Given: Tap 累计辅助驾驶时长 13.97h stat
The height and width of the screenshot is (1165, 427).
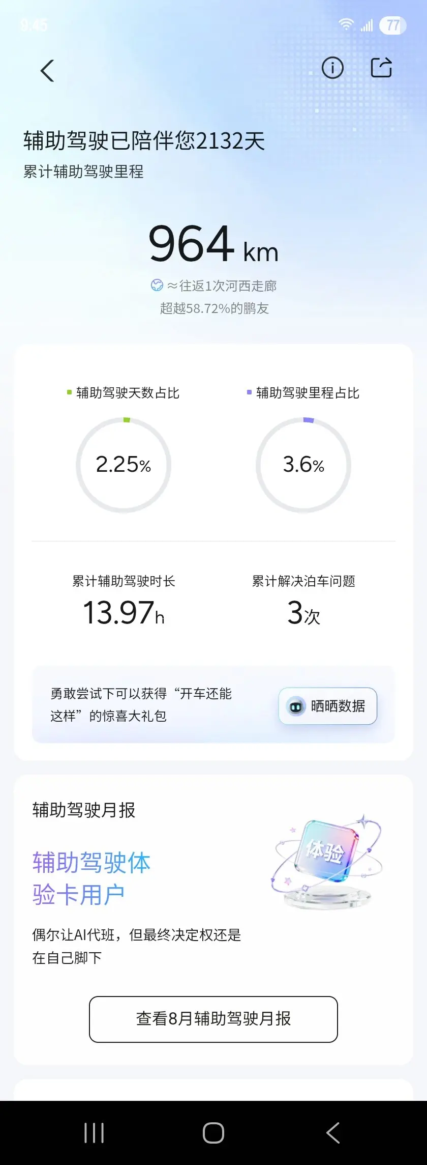Looking at the screenshot, I should pyautogui.click(x=124, y=601).
